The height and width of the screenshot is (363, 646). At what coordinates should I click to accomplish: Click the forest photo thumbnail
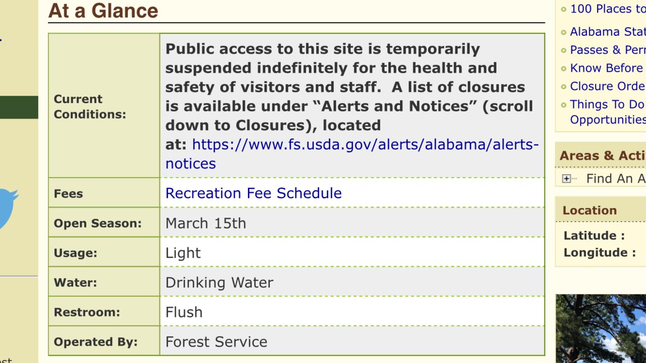[x=601, y=328]
